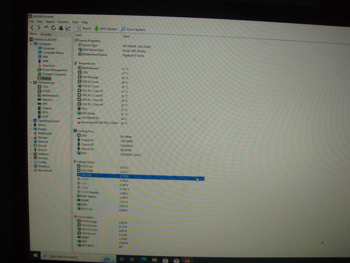Click the Config tree icon
Viewport: 350px width, 263px height.
pos(35,162)
